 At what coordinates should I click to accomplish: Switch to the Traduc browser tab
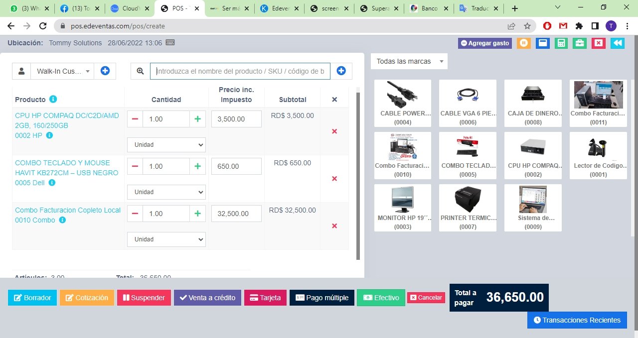tap(478, 8)
